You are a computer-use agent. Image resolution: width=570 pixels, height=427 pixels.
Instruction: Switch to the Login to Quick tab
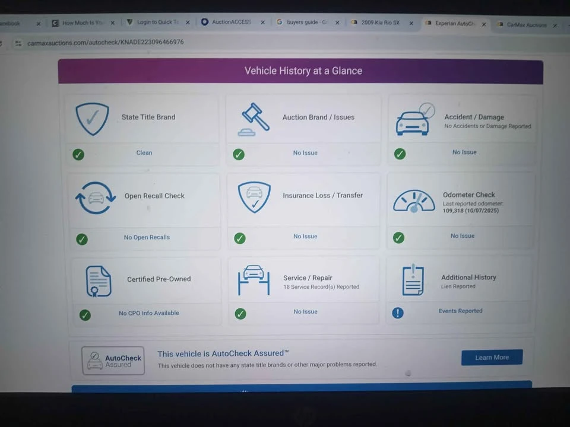point(157,22)
